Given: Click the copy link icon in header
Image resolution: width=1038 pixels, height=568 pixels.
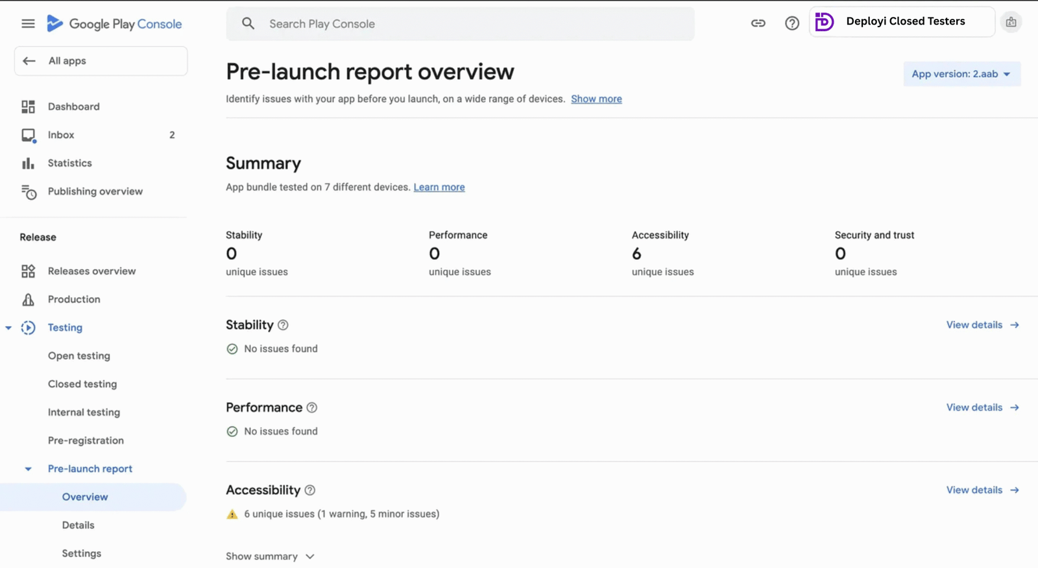Looking at the screenshot, I should click(758, 23).
